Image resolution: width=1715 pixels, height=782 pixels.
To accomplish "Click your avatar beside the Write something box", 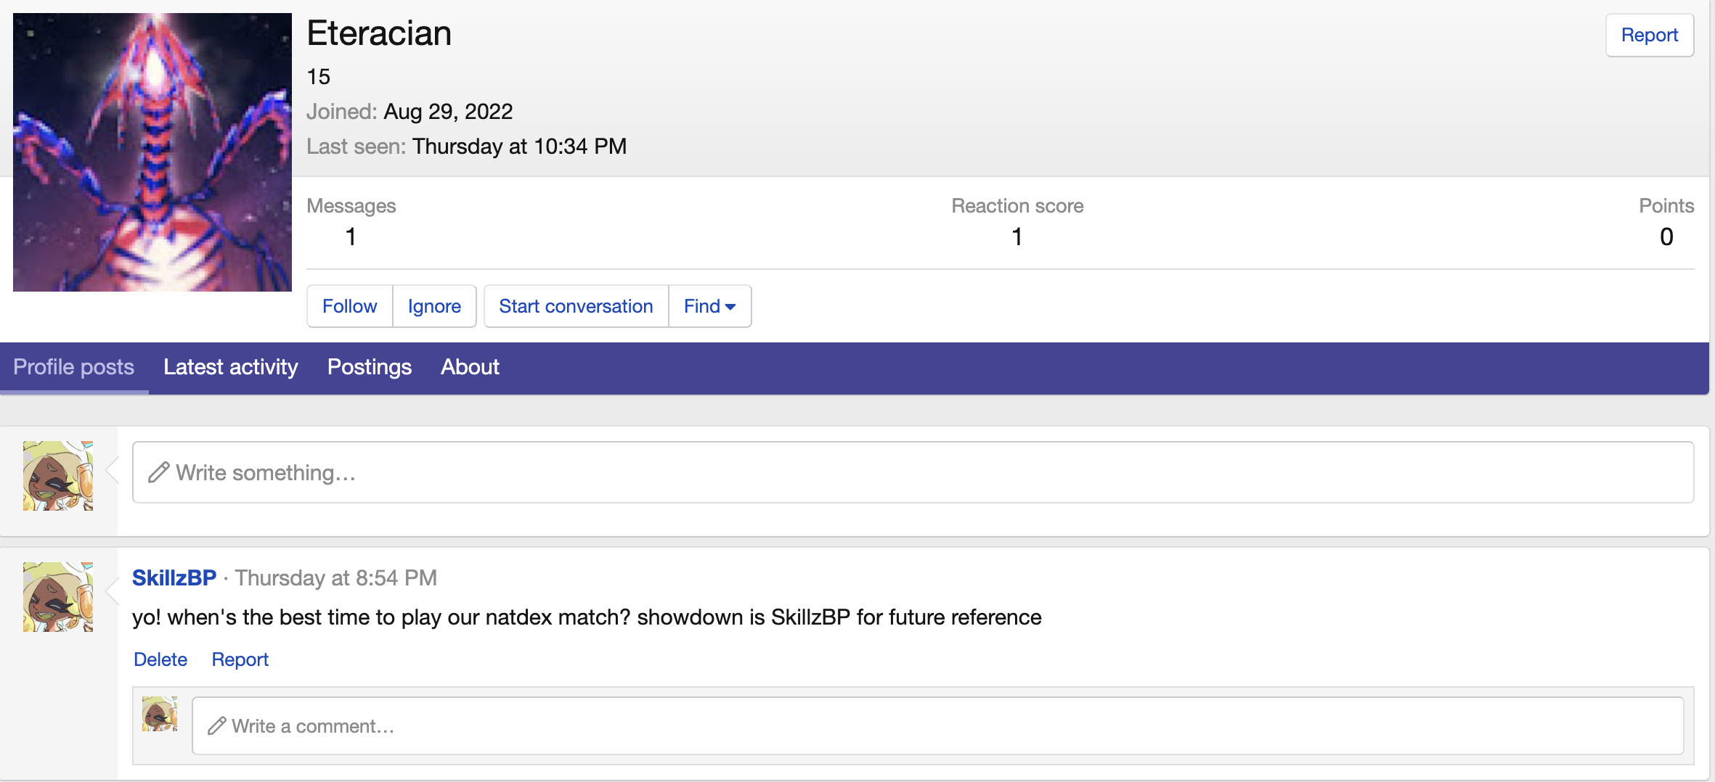I will 58,476.
